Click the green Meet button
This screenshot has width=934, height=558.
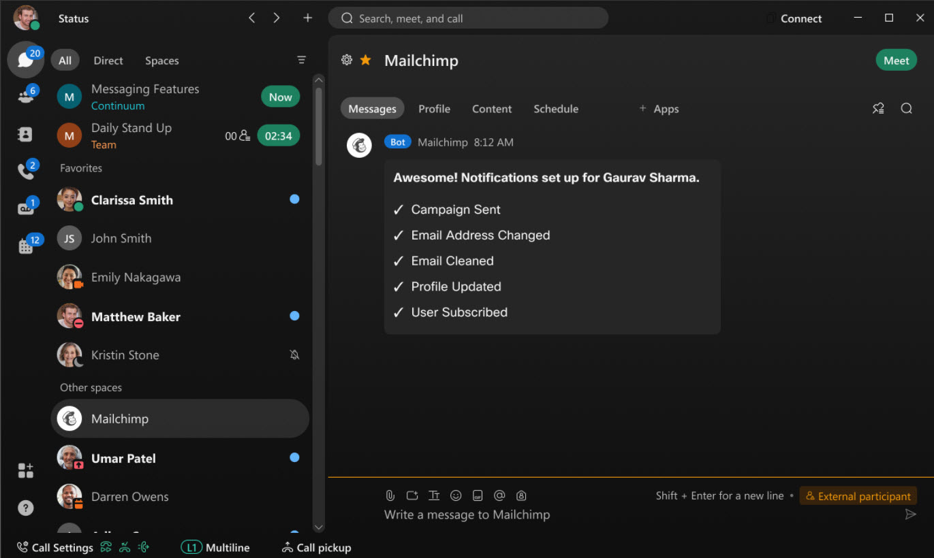click(896, 60)
